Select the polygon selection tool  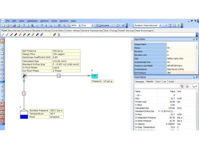(x=2, y=49)
